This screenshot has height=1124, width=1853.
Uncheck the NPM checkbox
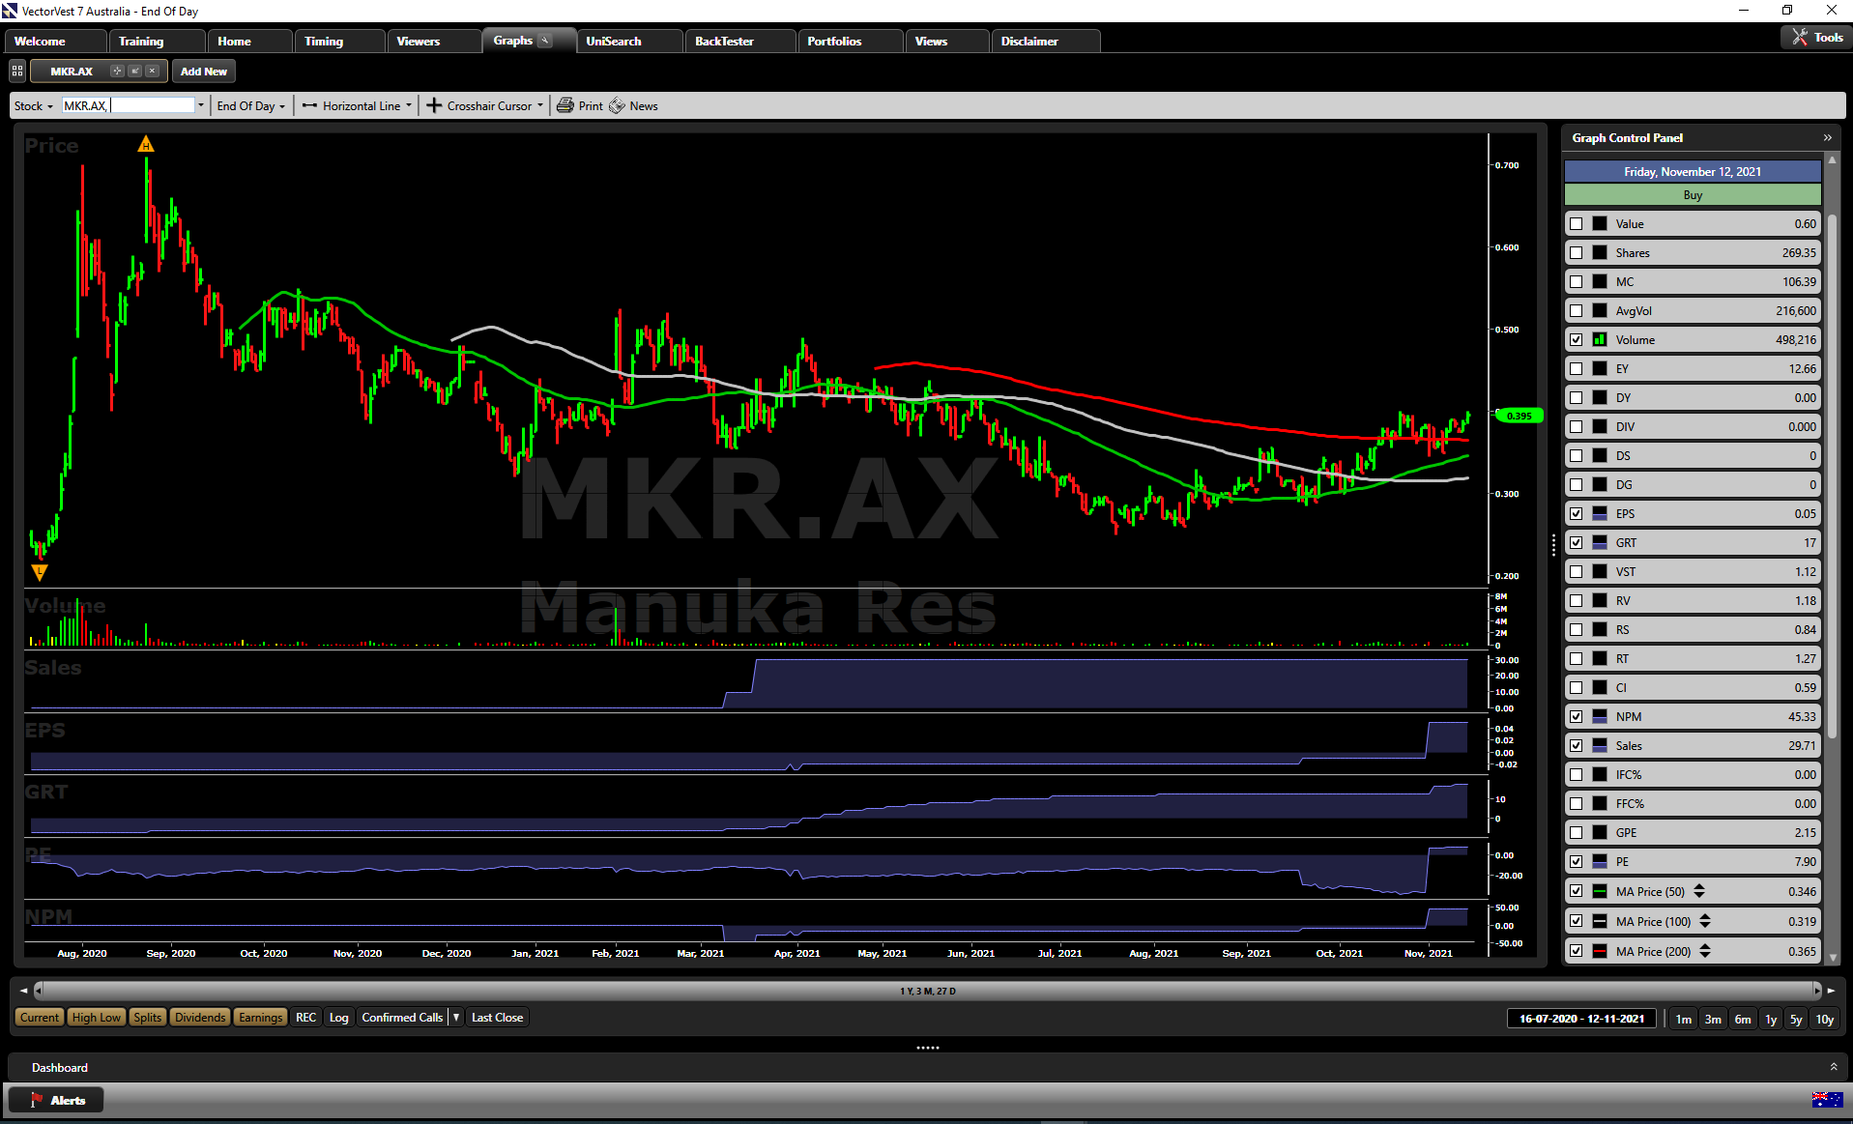click(1577, 717)
